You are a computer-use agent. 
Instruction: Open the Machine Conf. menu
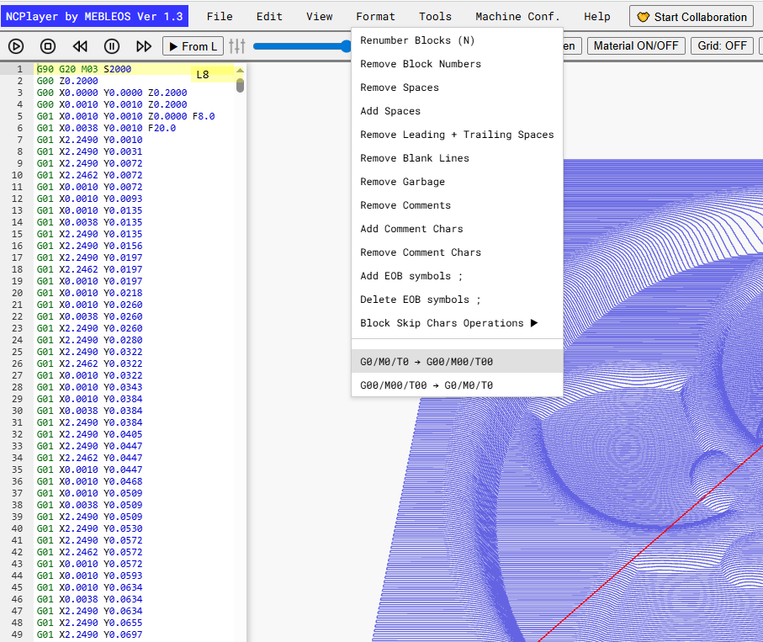point(517,17)
